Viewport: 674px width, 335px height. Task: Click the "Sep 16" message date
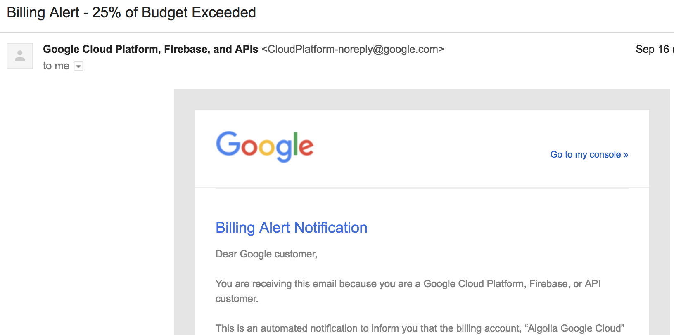[652, 49]
